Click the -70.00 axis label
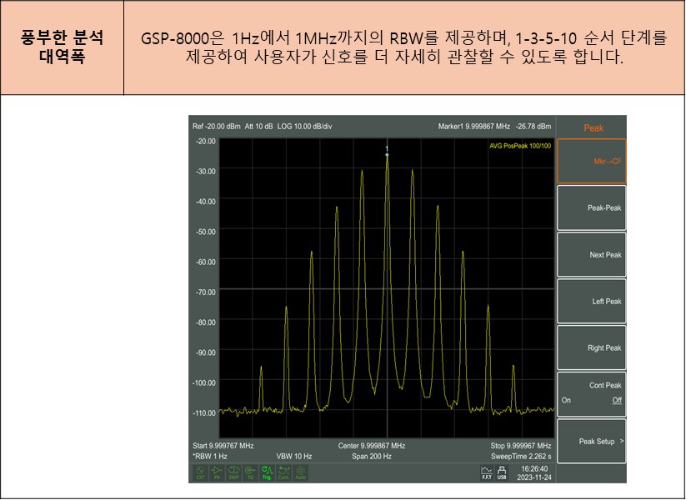The image size is (686, 500). tap(206, 292)
